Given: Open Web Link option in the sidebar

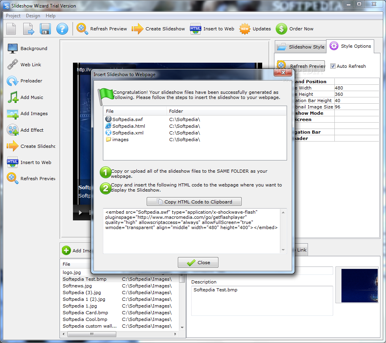Looking at the screenshot, I should coord(24,65).
